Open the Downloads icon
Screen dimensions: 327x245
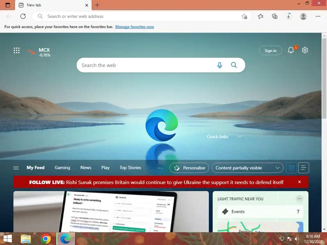pyautogui.click(x=289, y=16)
